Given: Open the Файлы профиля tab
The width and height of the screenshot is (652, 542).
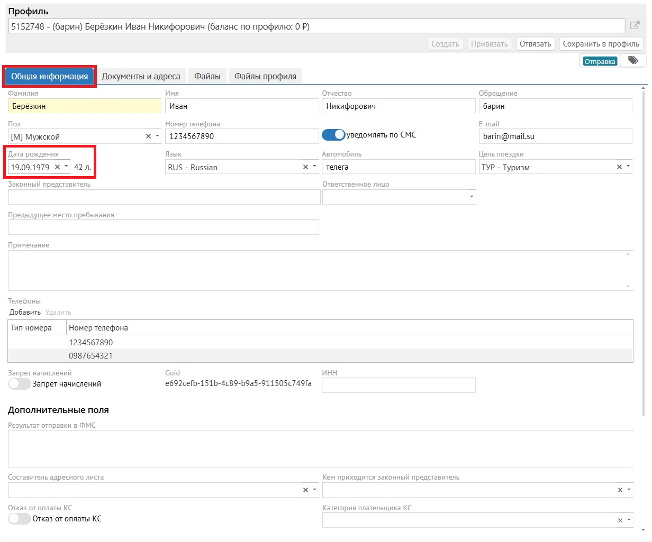Looking at the screenshot, I should click(265, 77).
